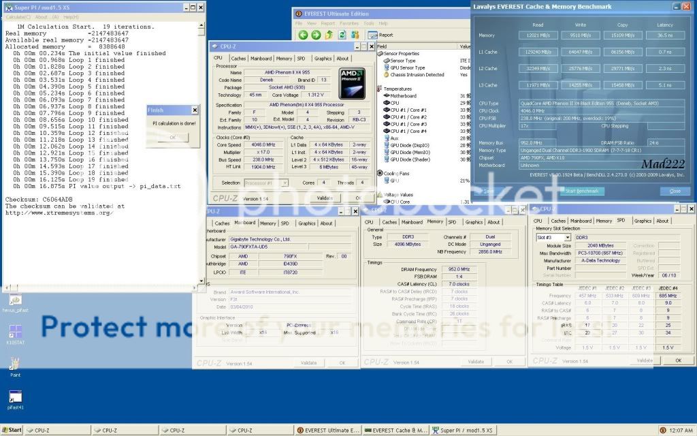Click EVEREST's green forward arrow icon
Image resolution: width=697 pixels, height=436 pixels.
pos(316,35)
